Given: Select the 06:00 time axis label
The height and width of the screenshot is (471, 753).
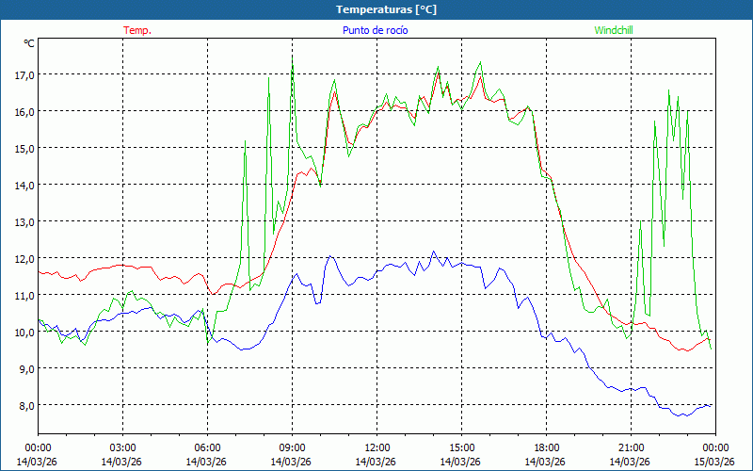Looking at the screenshot, I should click(207, 447).
